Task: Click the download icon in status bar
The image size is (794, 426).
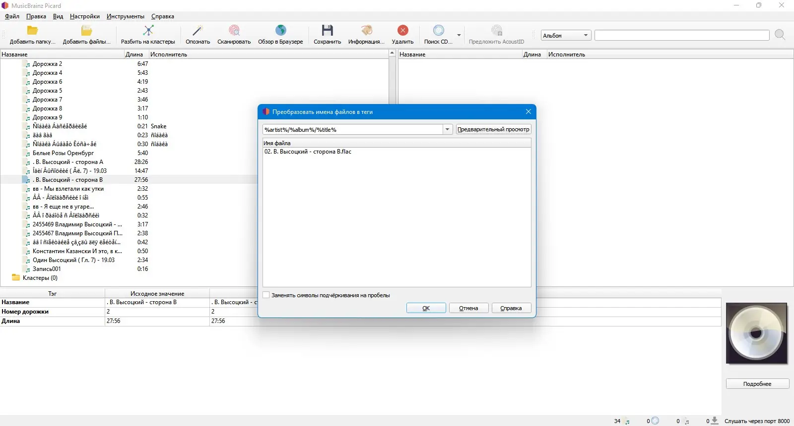Action: (x=715, y=421)
